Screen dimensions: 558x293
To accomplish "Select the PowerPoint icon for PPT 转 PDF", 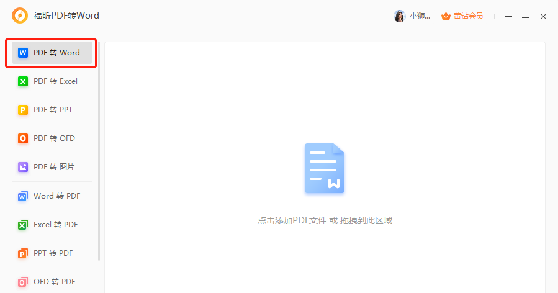I will [x=23, y=253].
